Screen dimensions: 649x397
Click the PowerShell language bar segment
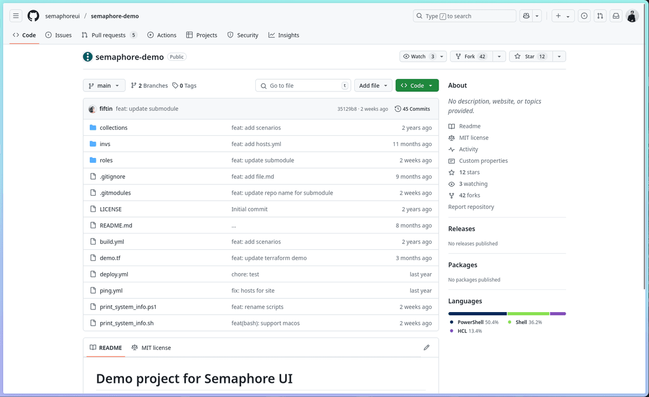coord(478,313)
